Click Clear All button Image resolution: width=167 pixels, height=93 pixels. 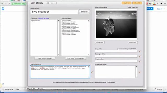coord(137,3)
